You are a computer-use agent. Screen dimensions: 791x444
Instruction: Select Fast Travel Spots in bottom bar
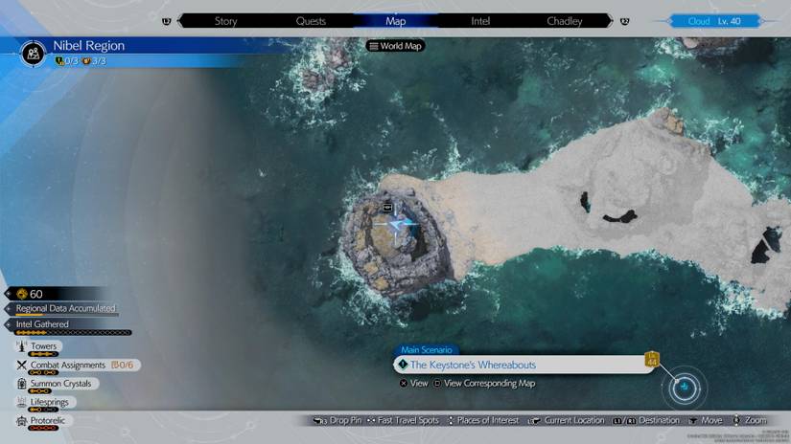tap(404, 420)
